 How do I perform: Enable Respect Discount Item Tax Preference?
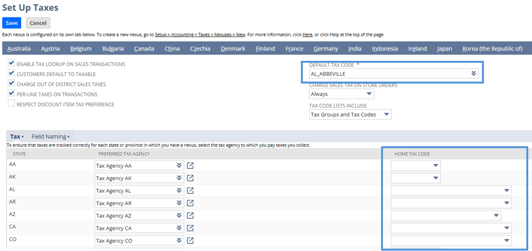point(11,104)
